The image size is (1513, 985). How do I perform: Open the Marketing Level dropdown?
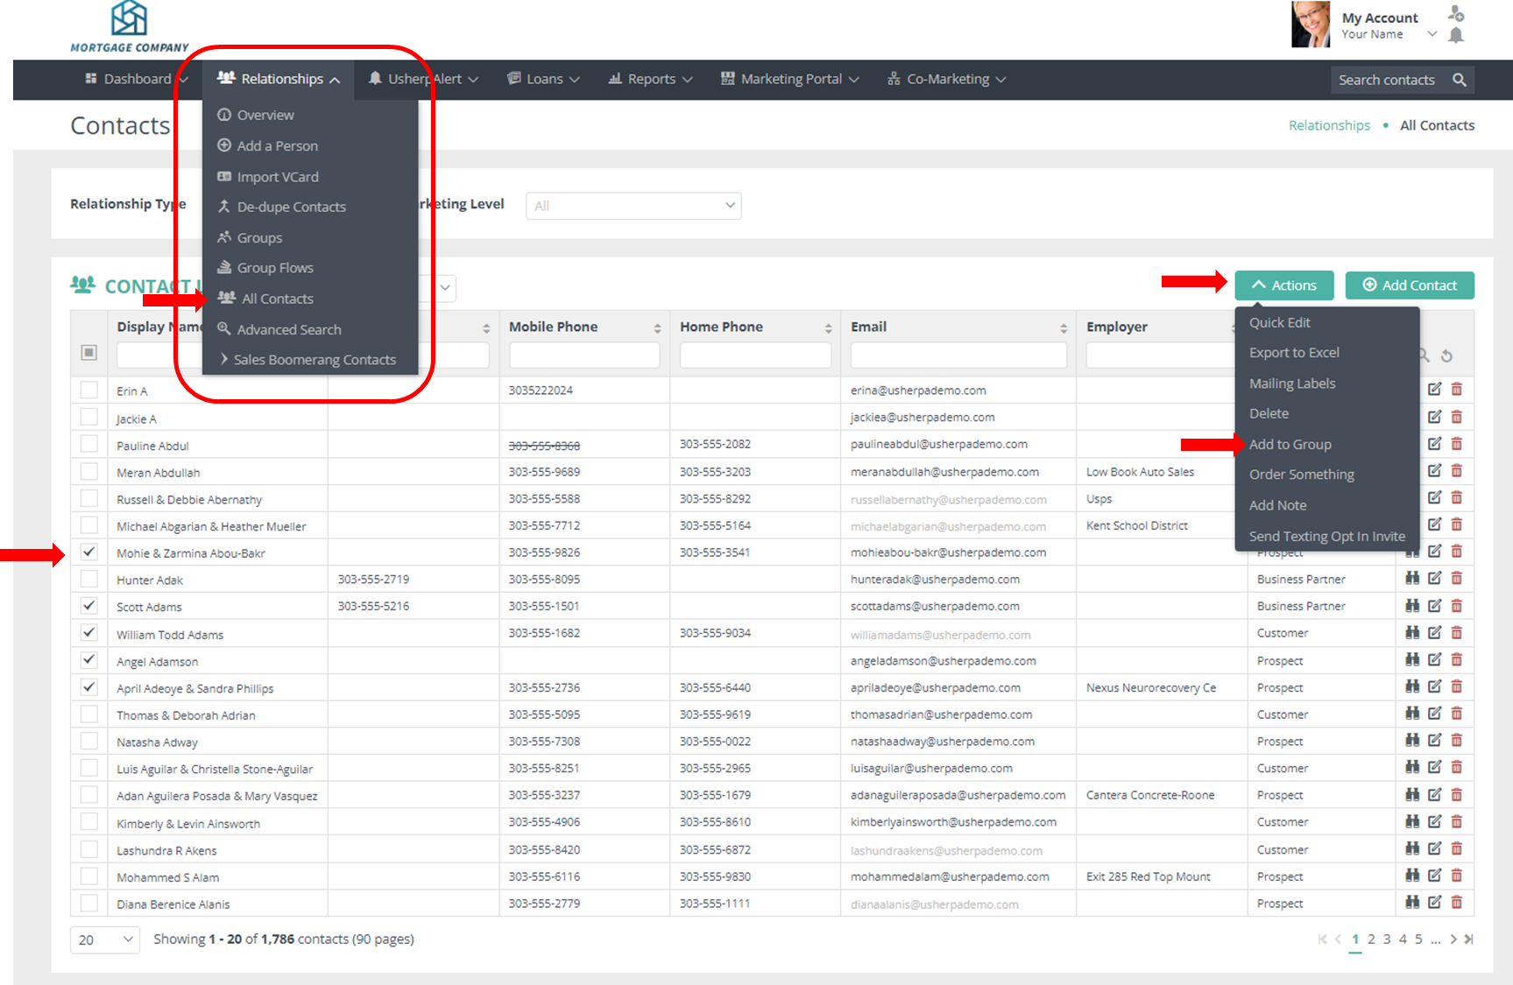pos(633,206)
